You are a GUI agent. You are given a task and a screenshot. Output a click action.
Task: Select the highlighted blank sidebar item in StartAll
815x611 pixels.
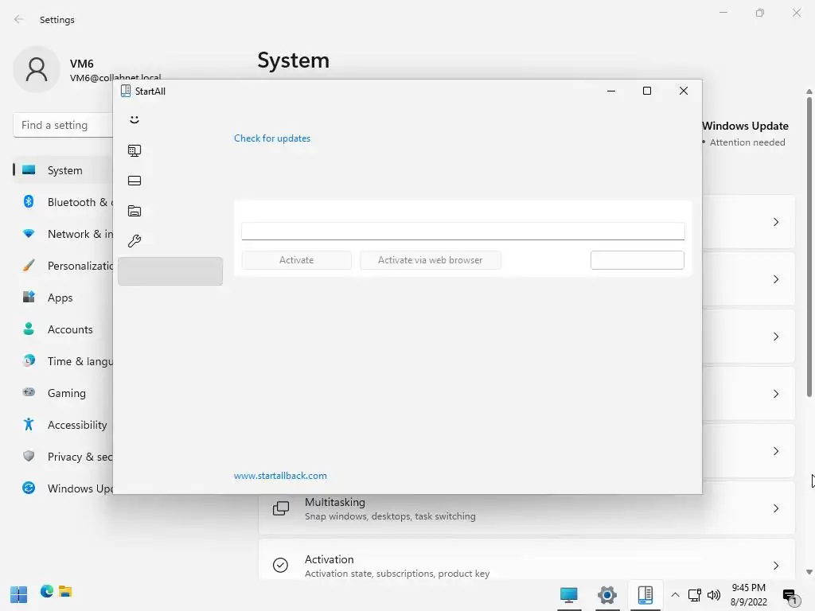[170, 271]
